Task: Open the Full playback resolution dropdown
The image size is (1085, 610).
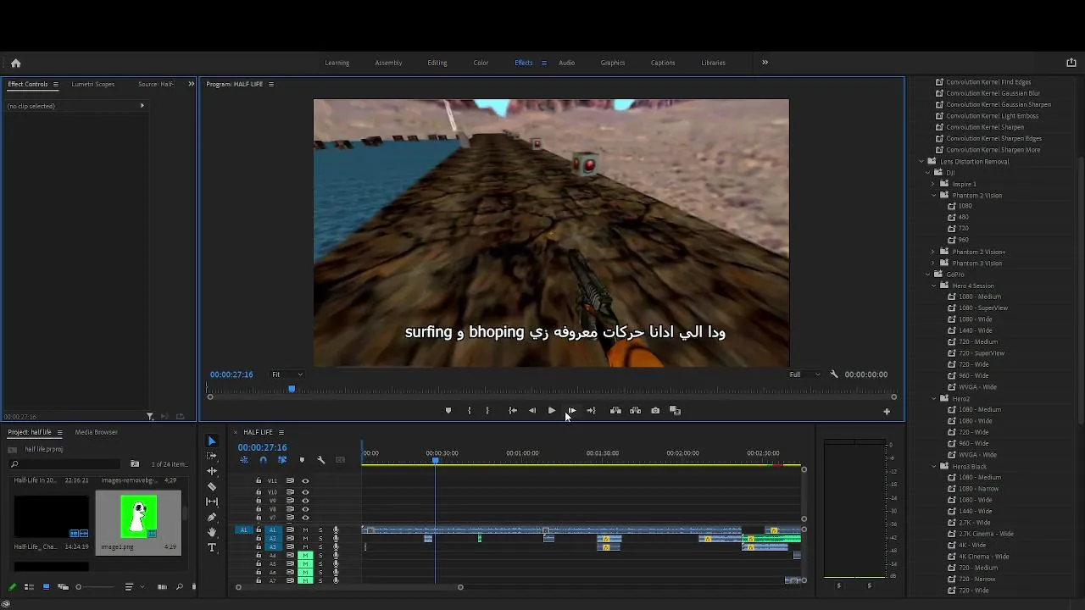Action: click(x=804, y=374)
